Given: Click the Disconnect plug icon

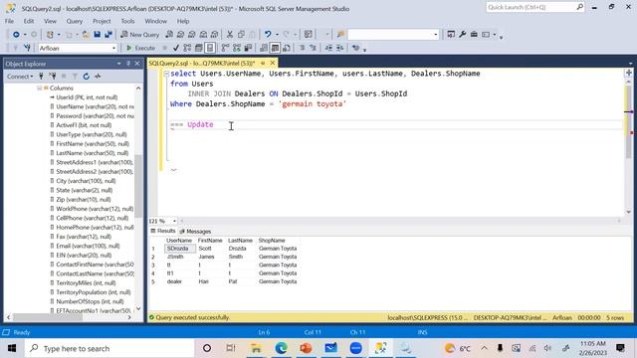Looking at the screenshot, I should (x=53, y=77).
